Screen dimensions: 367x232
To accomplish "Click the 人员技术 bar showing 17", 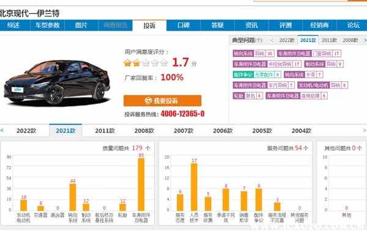I will 194,187.
